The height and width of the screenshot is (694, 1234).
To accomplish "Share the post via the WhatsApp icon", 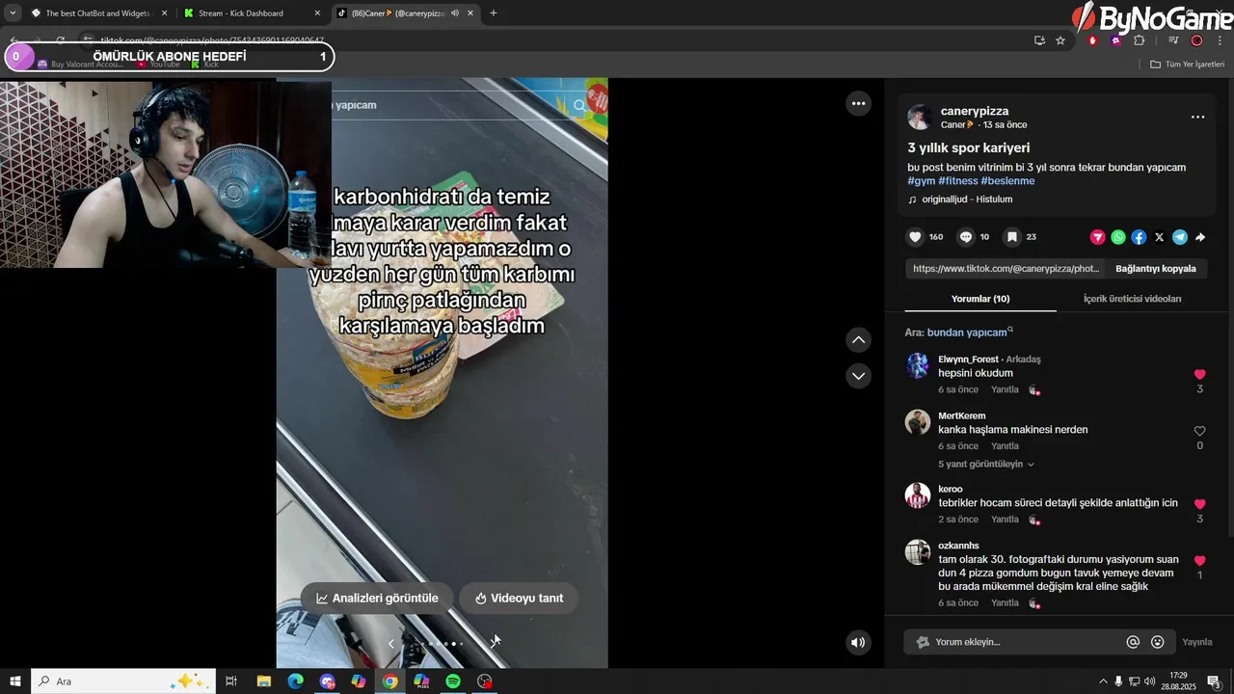I will pyautogui.click(x=1118, y=237).
